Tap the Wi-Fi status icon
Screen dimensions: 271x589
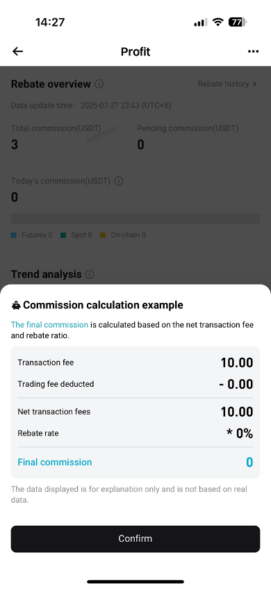(217, 22)
